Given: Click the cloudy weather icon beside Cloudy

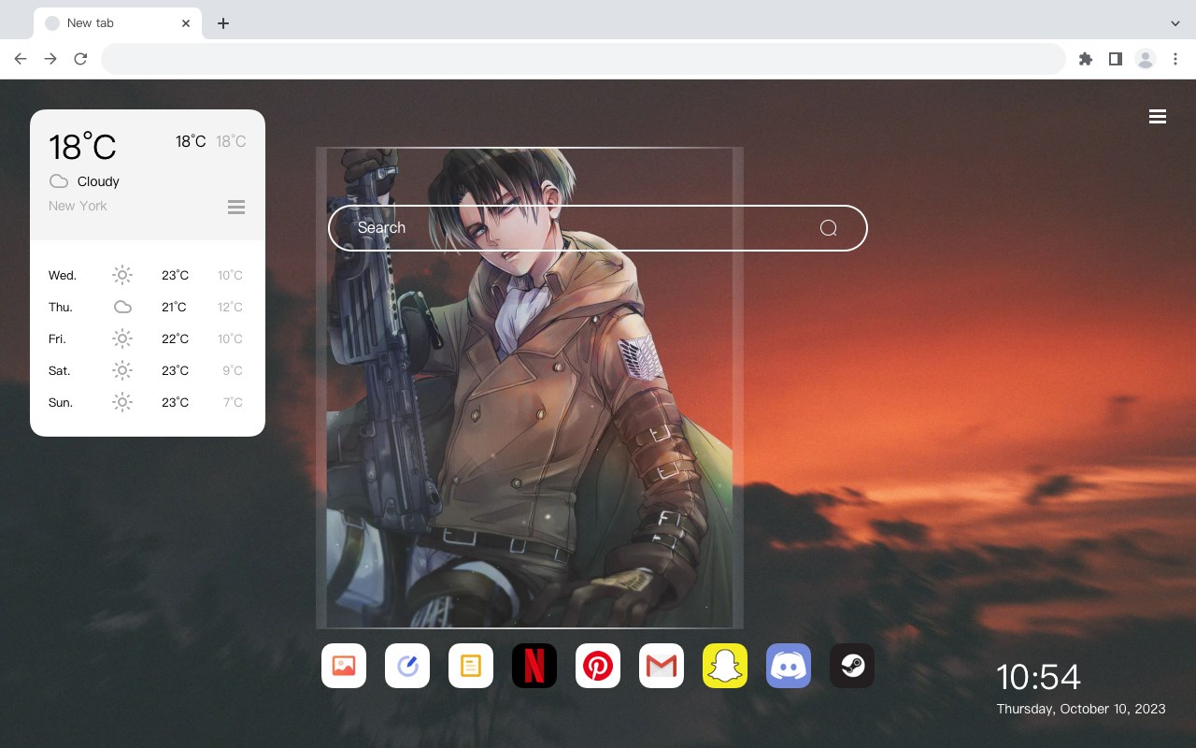Looking at the screenshot, I should [59, 181].
